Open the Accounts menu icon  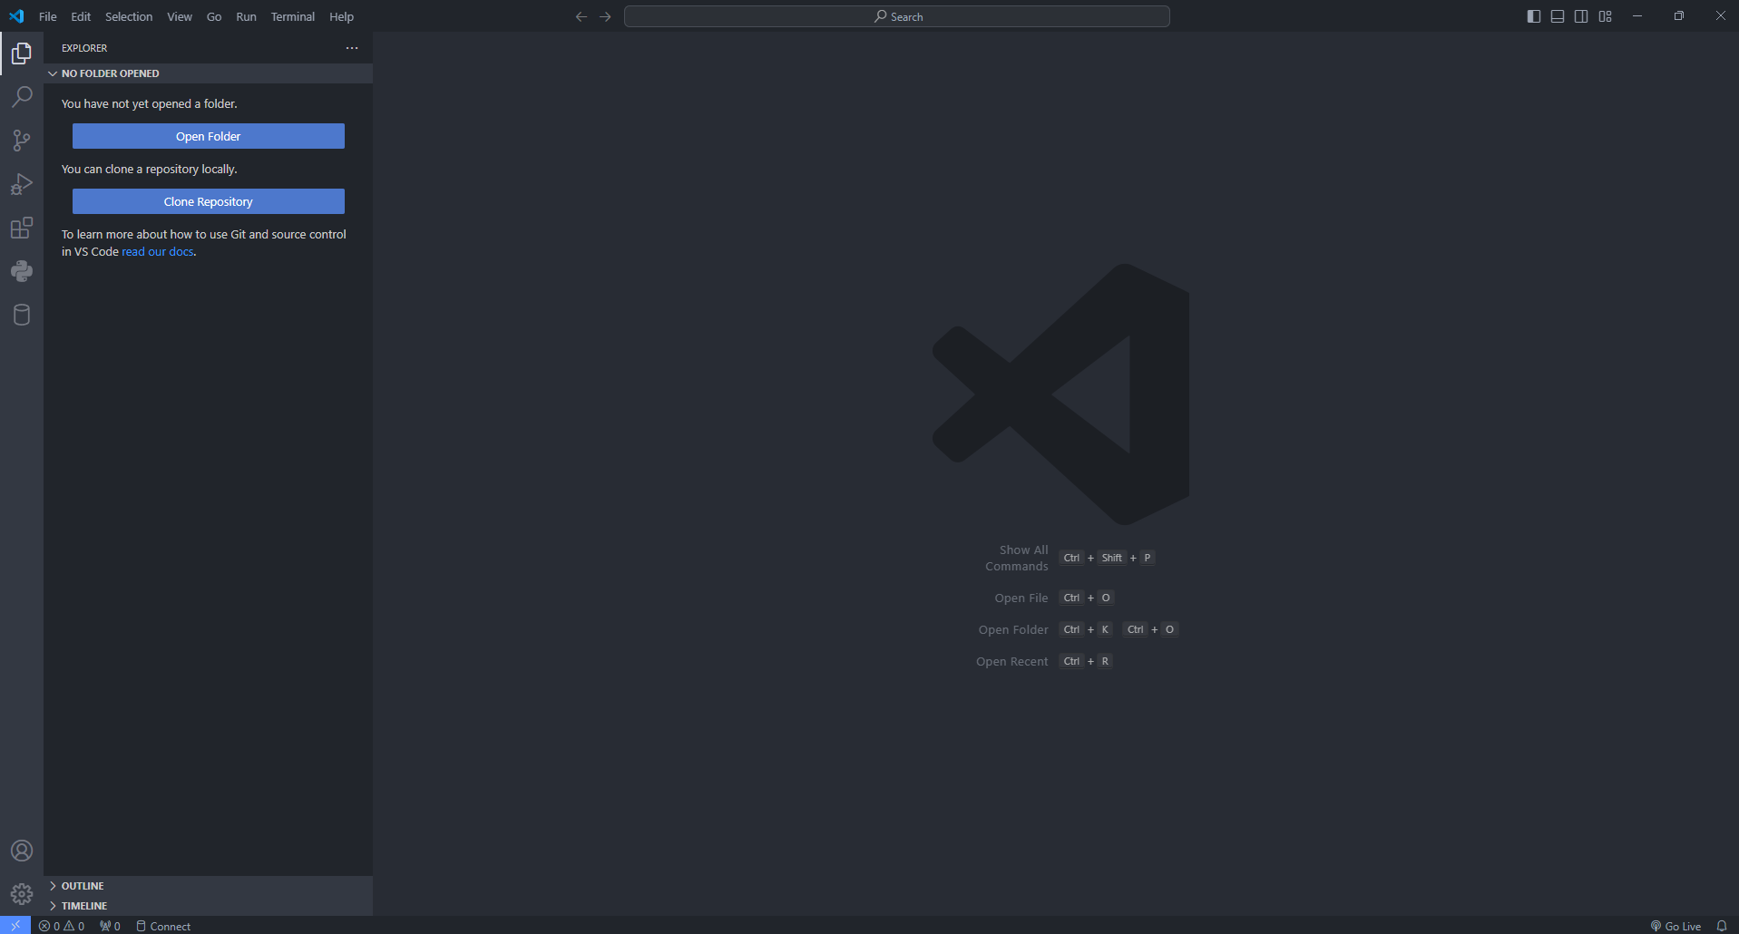point(22,851)
